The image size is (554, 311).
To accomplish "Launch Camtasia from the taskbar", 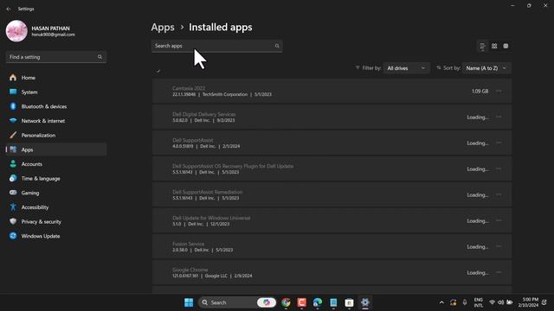I will [x=302, y=302].
